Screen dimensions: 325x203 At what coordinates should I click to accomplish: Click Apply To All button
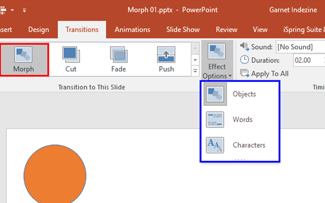point(264,73)
